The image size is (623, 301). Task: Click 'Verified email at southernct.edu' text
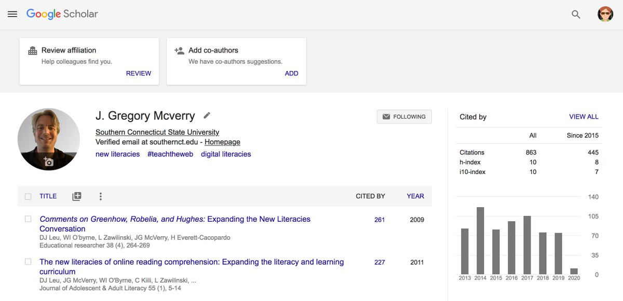(x=147, y=142)
